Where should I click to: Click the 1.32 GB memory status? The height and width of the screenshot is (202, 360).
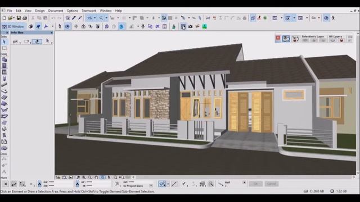coord(339,191)
